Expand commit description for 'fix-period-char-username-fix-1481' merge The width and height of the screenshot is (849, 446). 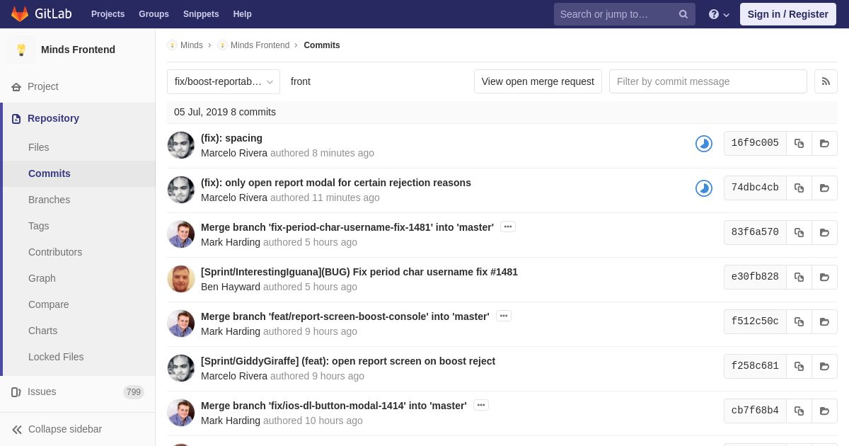point(508,227)
